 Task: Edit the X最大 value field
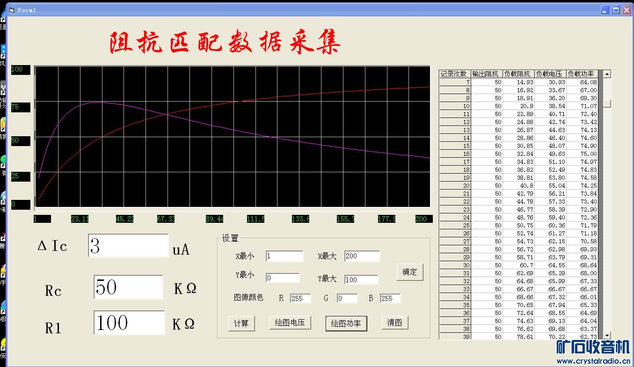tap(362, 256)
